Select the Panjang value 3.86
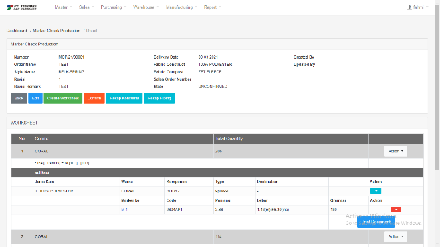440x247 pixels. [219, 210]
